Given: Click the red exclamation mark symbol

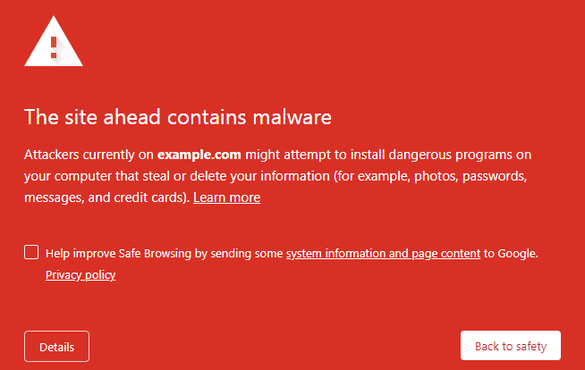Looking at the screenshot, I should click(x=54, y=47).
